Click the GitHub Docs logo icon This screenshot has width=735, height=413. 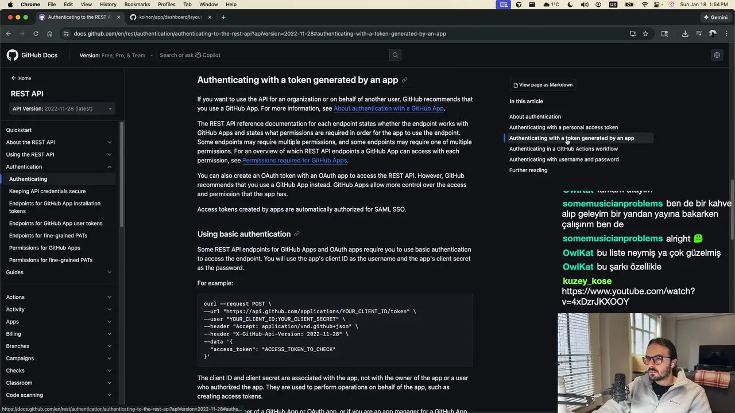point(13,55)
